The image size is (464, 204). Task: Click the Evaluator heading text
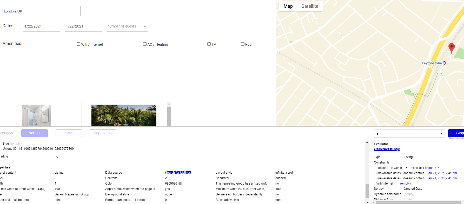point(381,144)
